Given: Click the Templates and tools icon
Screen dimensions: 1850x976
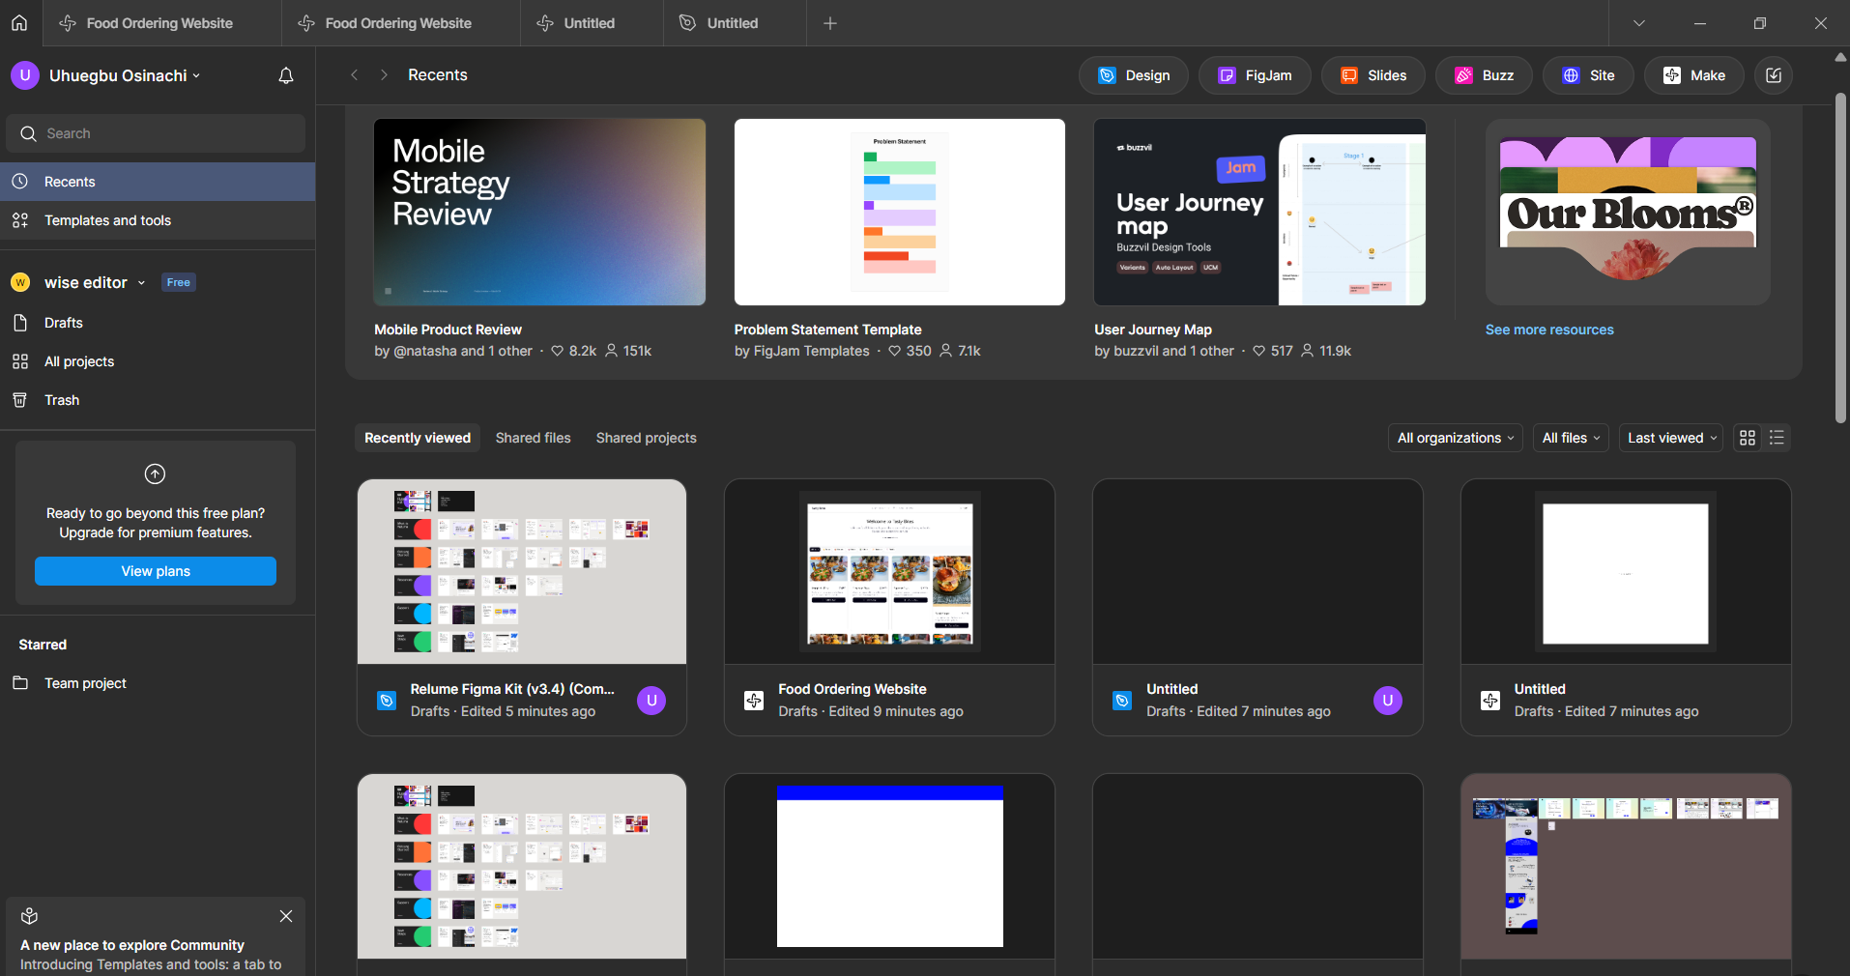Looking at the screenshot, I should [20, 220].
